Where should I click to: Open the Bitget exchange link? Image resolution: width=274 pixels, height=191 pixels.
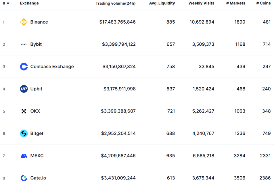coord(37,133)
